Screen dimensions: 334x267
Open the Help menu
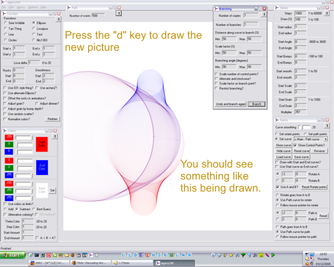click(x=43, y=7)
